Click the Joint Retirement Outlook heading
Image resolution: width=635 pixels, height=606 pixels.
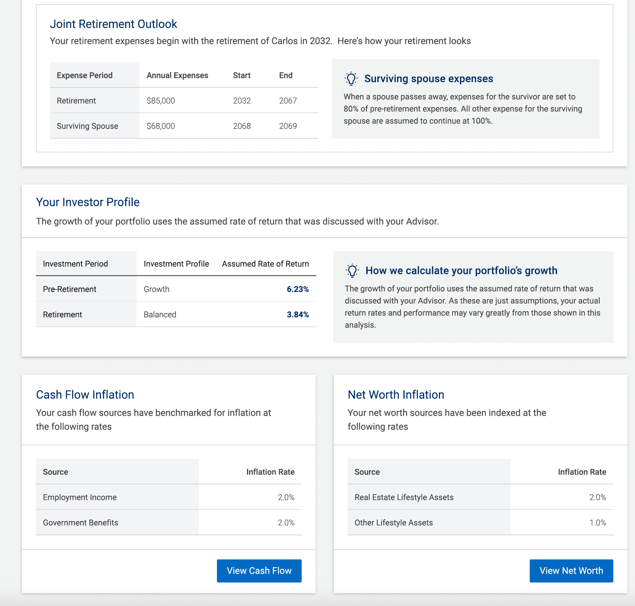114,24
